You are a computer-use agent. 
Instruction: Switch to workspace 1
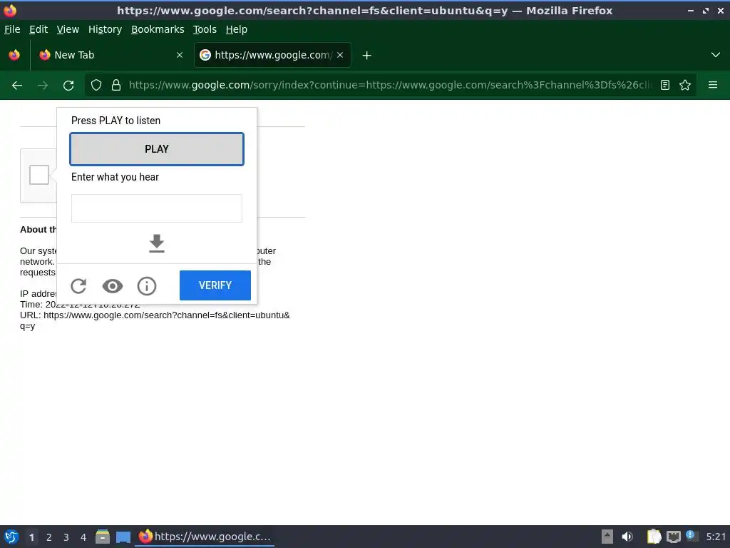31,537
